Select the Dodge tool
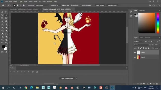 (x=2, y=33)
